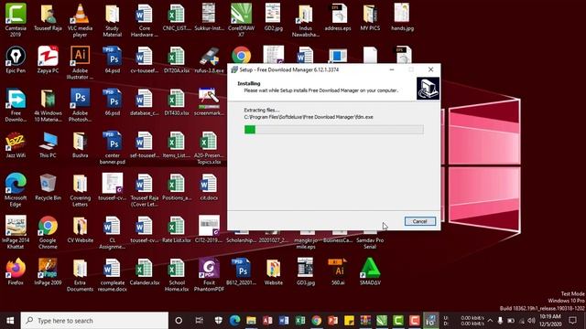Select the cit.docx Word document
This screenshot has height=329, width=586.
(x=209, y=187)
